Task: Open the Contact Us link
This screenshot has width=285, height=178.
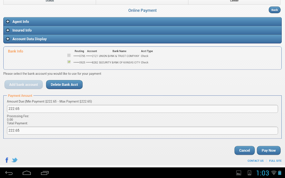Action: pos(255,161)
